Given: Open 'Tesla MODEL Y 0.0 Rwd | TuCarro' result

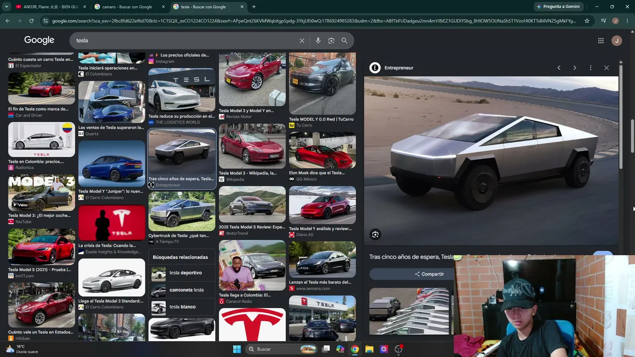Looking at the screenshot, I should [x=322, y=84].
